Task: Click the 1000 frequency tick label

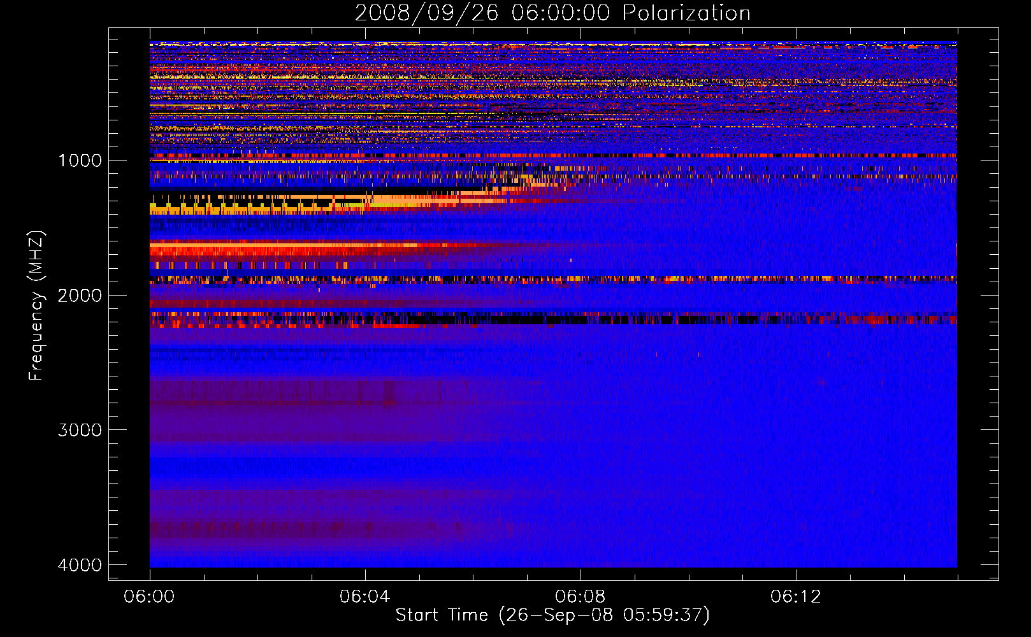Action: pyautogui.click(x=80, y=161)
